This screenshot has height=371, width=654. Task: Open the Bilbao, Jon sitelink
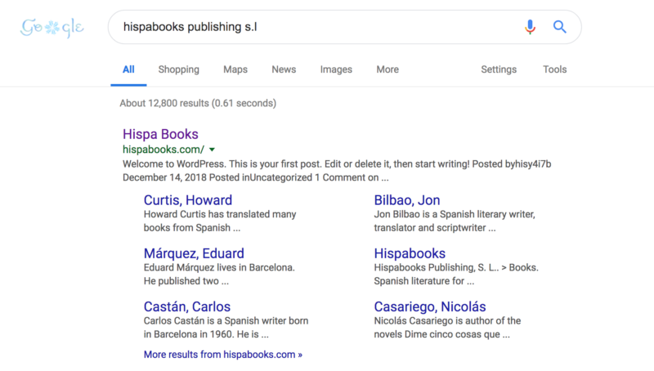pyautogui.click(x=406, y=200)
